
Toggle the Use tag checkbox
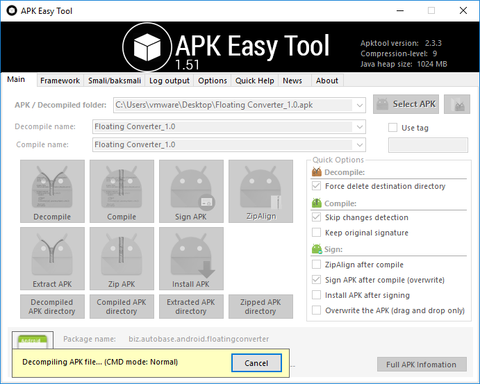pyautogui.click(x=392, y=128)
